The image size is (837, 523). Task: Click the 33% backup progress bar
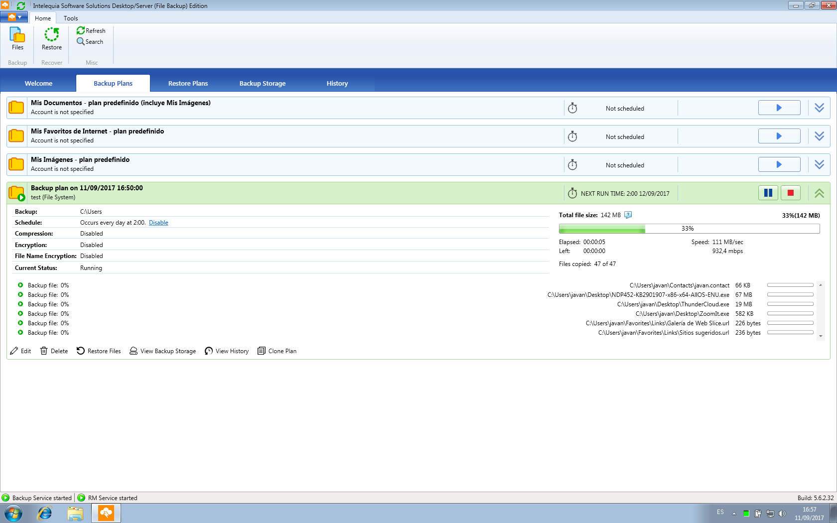pos(689,229)
